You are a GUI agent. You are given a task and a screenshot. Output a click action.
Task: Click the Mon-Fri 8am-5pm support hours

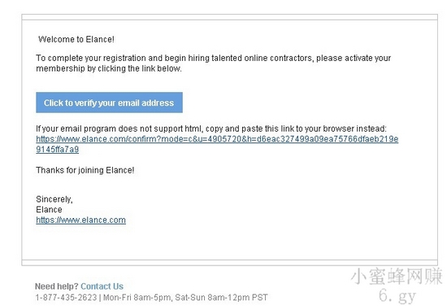137,297
